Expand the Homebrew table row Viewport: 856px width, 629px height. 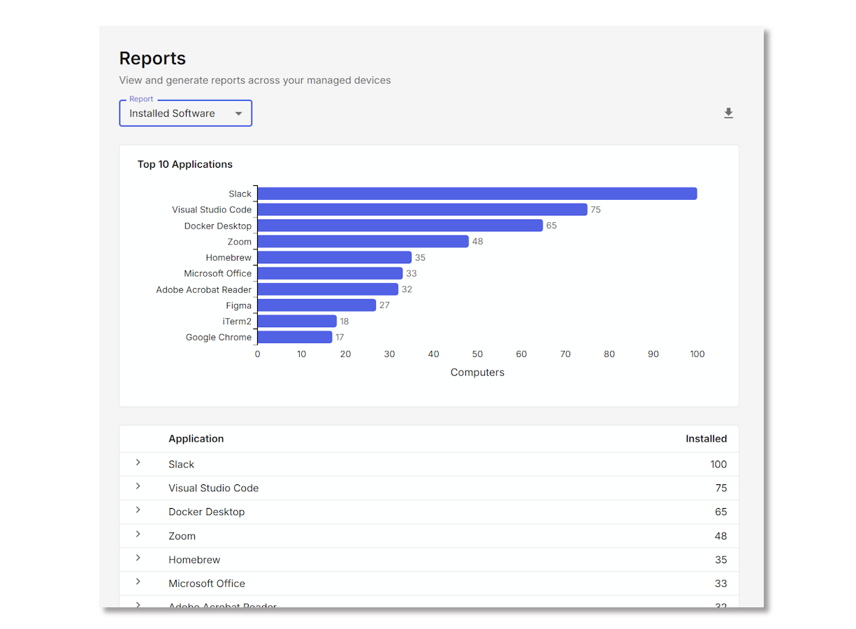pos(138,558)
